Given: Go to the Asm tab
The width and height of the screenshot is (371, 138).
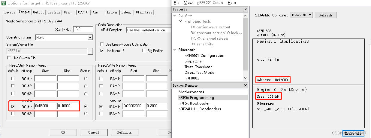Looking at the screenshot, I should click(95, 12).
